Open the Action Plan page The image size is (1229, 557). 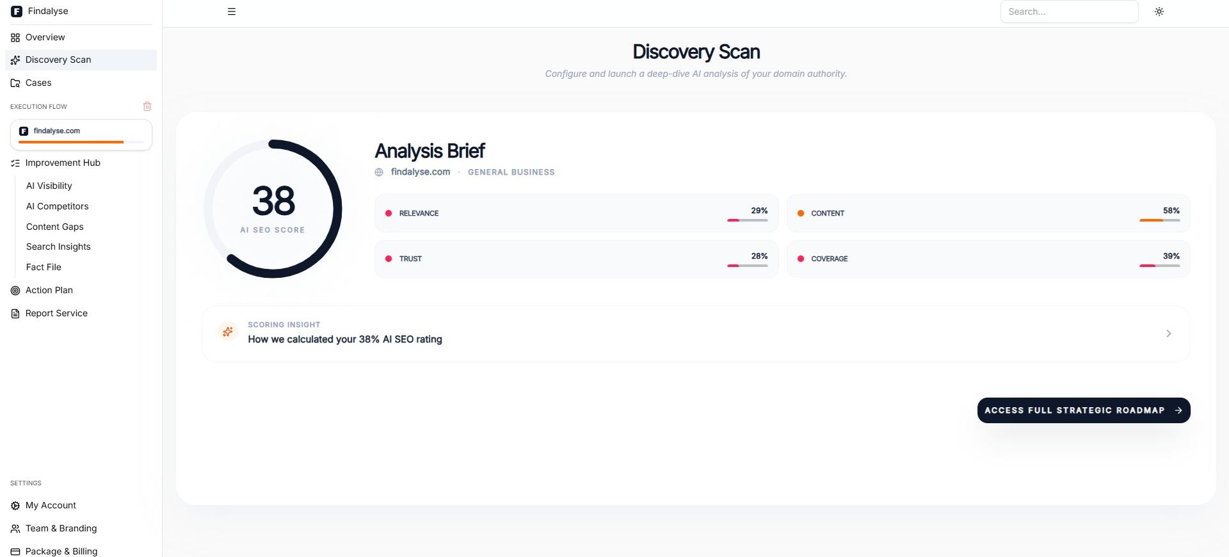81,290
